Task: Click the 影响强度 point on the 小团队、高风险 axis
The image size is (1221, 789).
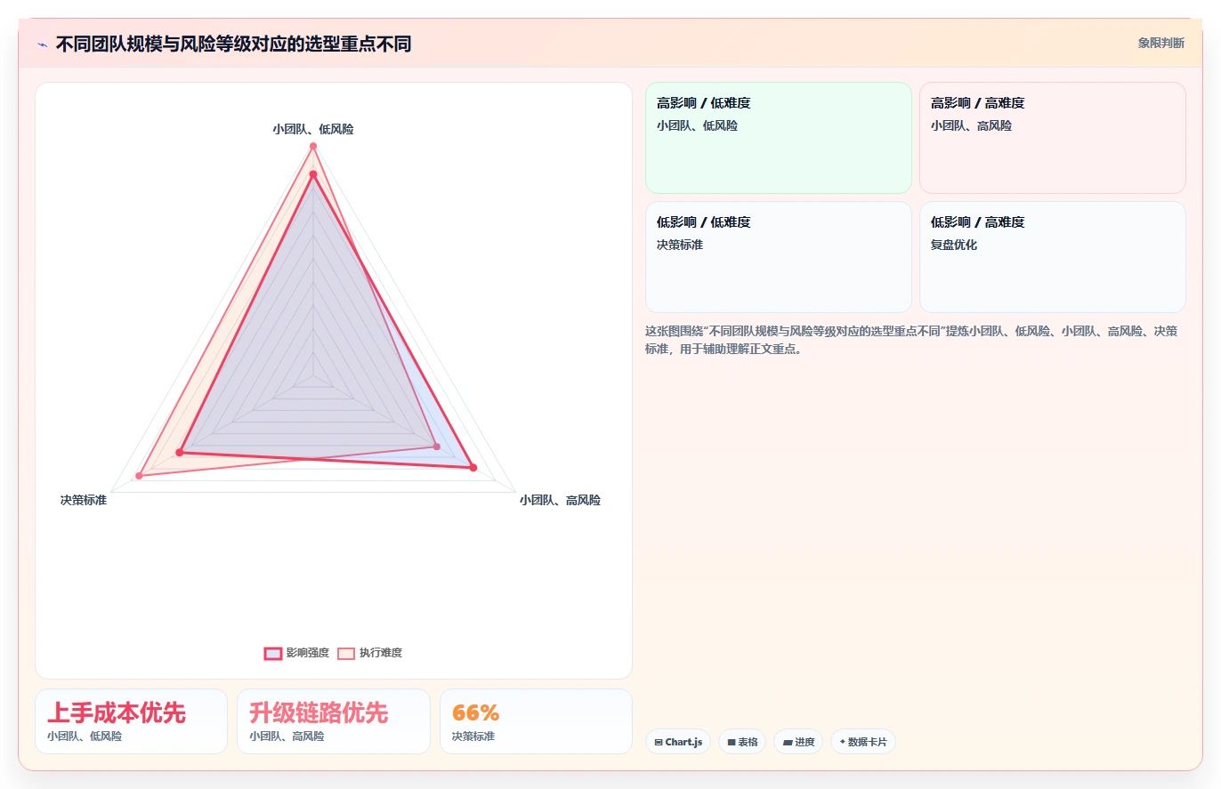Action: coord(473,467)
